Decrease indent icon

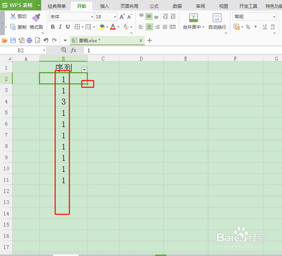point(165,16)
